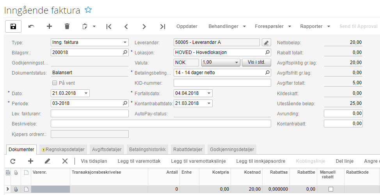The image size is (380, 195).
Task: Click the Del linje button
Action: [x=344, y=161]
